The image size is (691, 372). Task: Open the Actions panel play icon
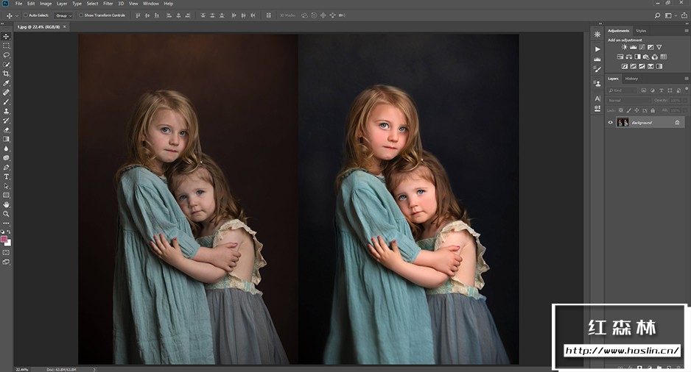[x=597, y=49]
